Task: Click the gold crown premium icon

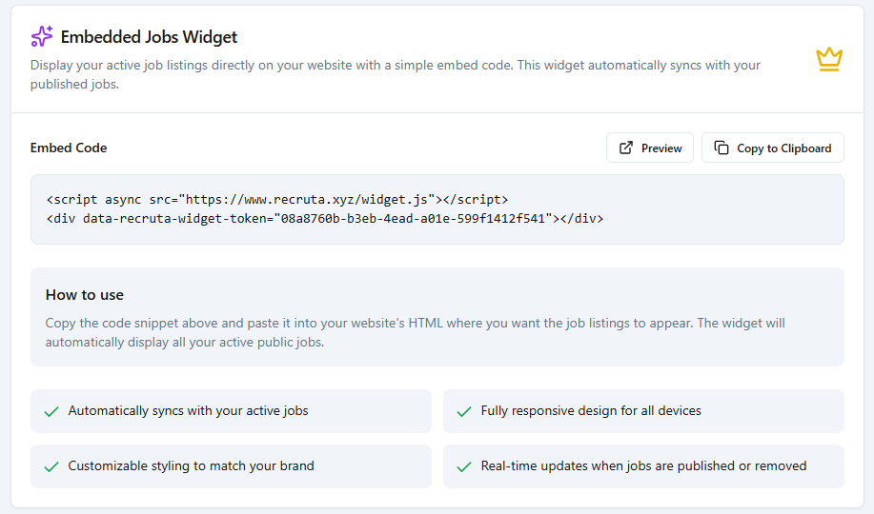Action: pyautogui.click(x=829, y=59)
